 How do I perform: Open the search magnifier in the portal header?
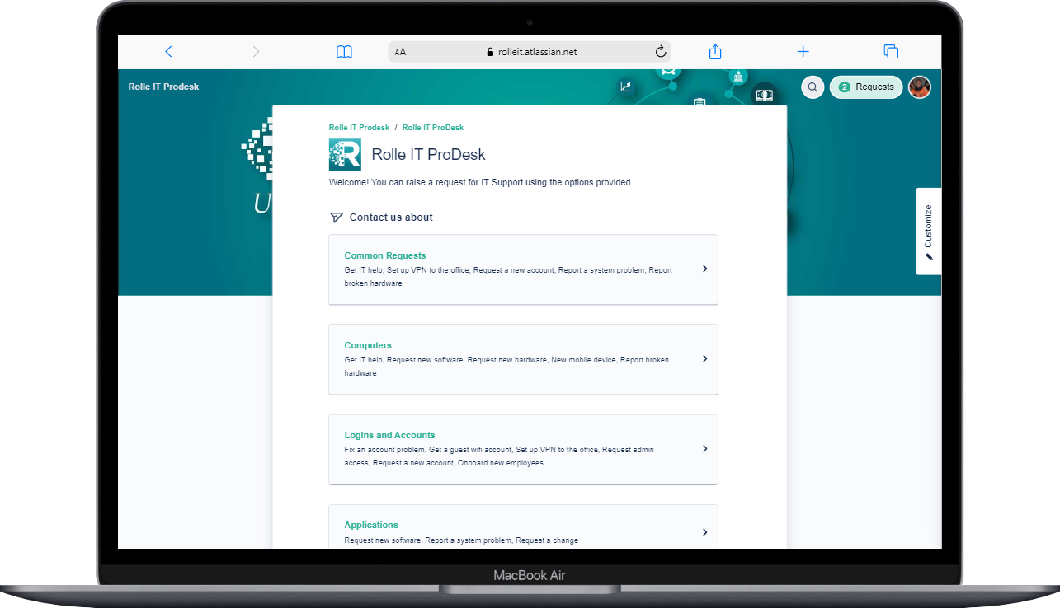(x=813, y=87)
